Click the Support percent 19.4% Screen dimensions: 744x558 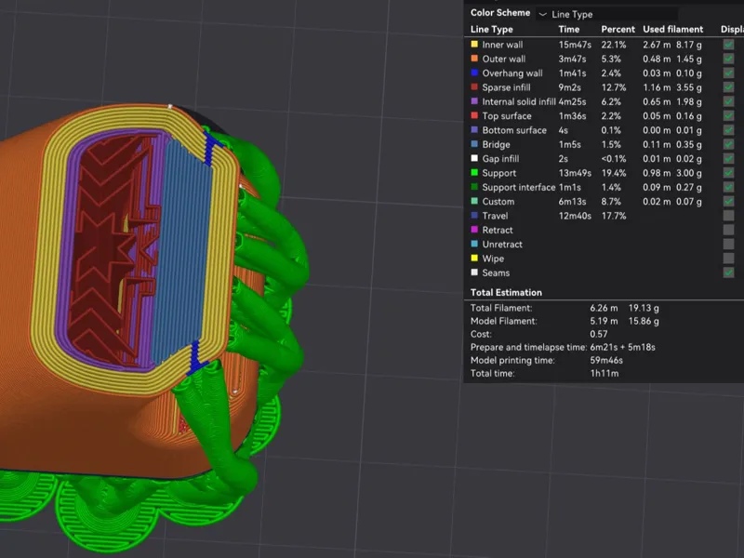(614, 173)
